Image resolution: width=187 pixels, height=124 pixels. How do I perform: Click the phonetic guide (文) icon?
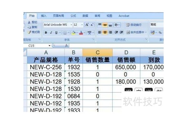tap(89, 33)
